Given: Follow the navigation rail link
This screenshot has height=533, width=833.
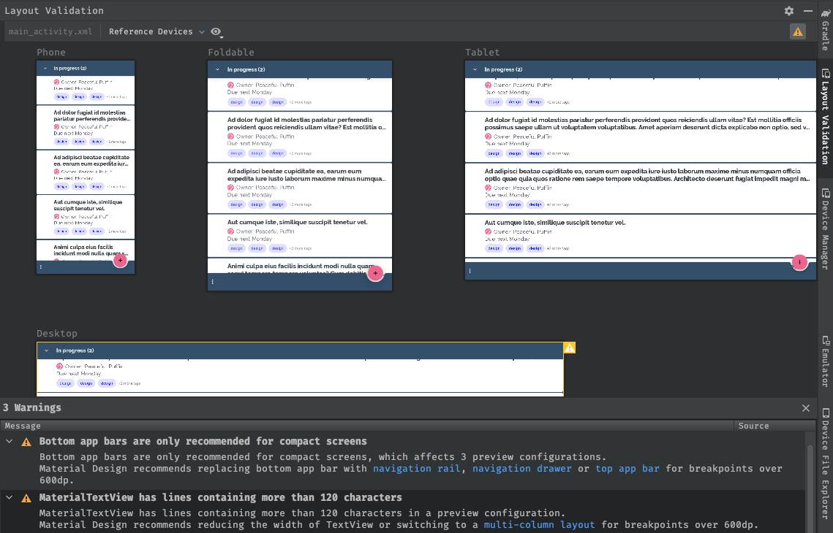Looking at the screenshot, I should pyautogui.click(x=416, y=469).
